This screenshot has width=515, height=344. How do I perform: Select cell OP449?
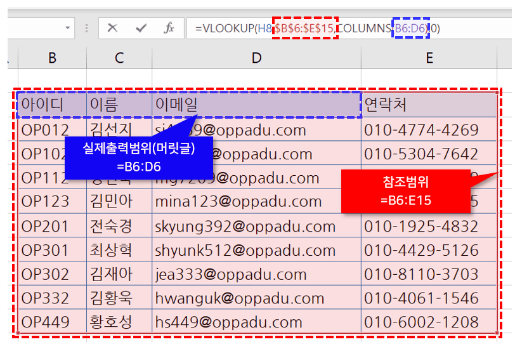coord(53,321)
